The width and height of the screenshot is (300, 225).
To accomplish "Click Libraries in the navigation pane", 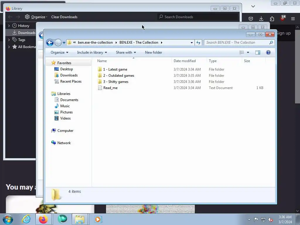I will 64,94.
